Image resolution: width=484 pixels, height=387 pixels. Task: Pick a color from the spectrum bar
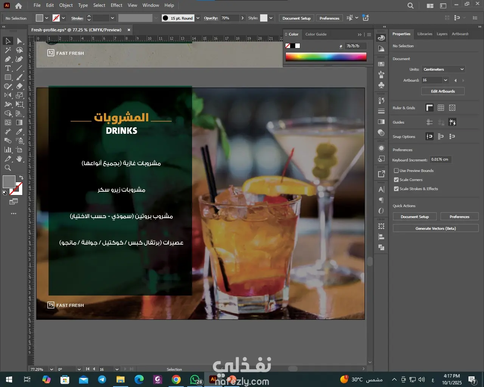[x=326, y=57]
